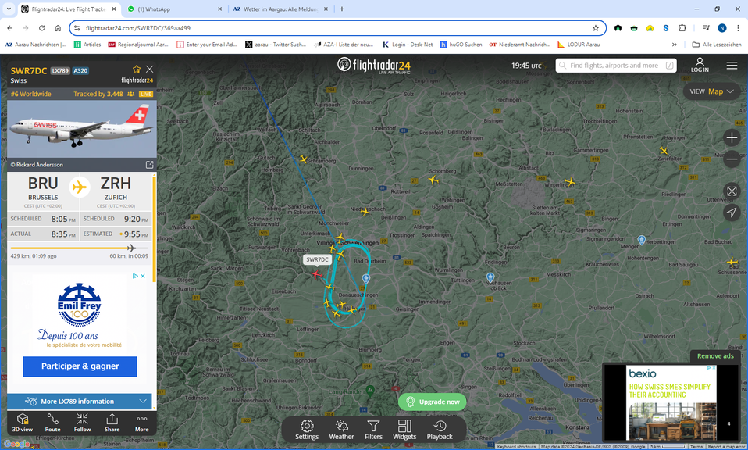748x450 pixels.
Task: Zoom in on the map
Action: 732,138
